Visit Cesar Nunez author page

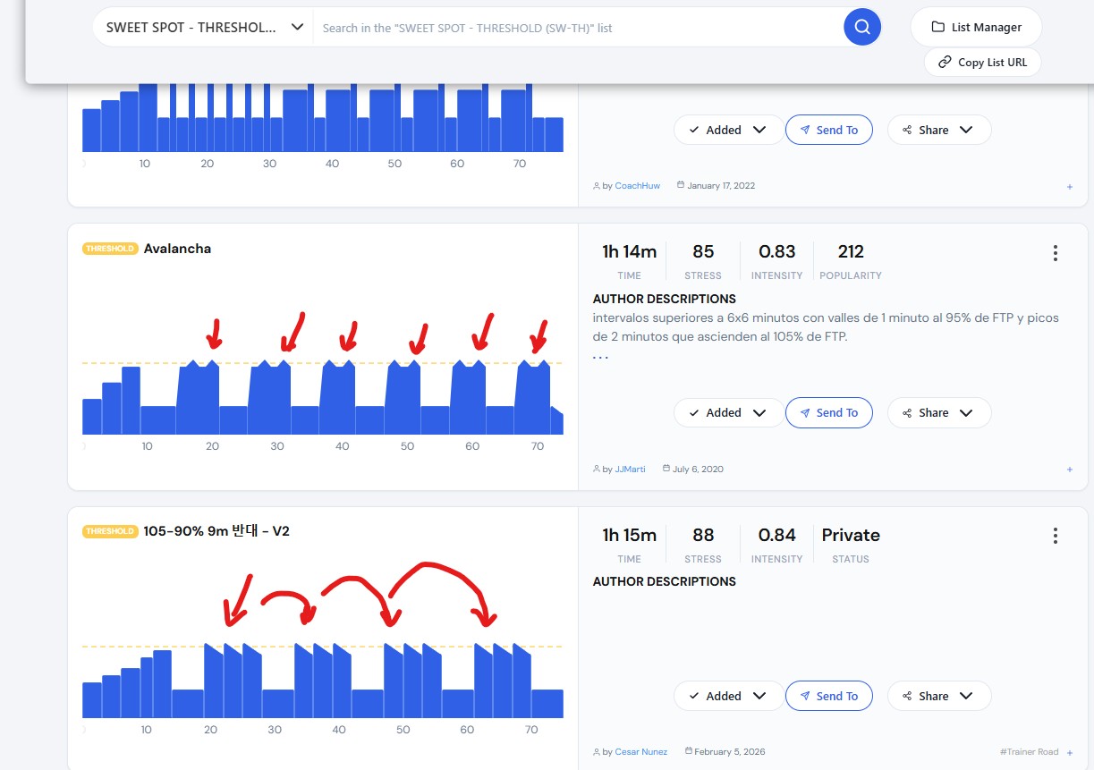(x=640, y=752)
